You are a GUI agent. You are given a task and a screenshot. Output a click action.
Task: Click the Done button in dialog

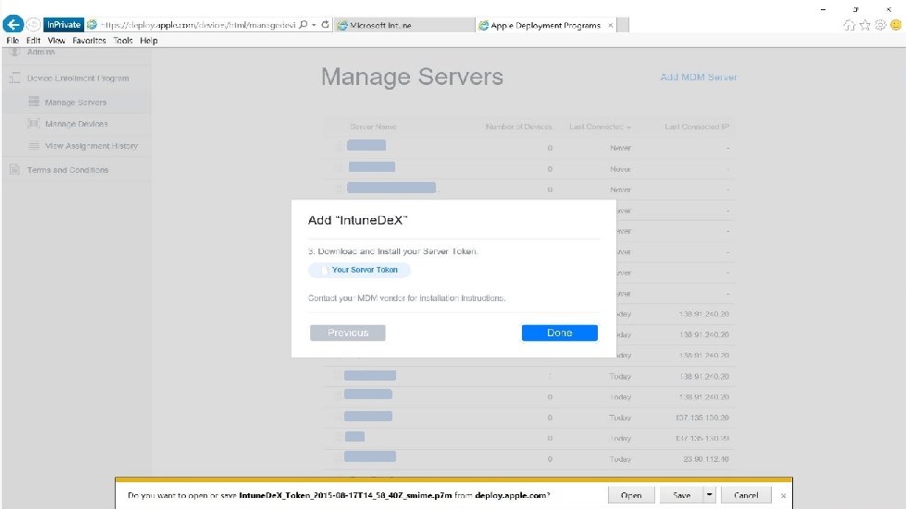pyautogui.click(x=559, y=333)
